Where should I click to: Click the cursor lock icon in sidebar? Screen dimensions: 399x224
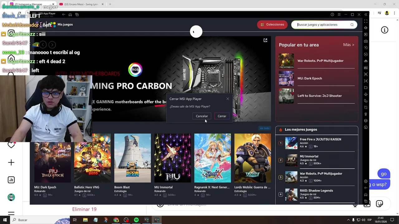tap(366, 35)
